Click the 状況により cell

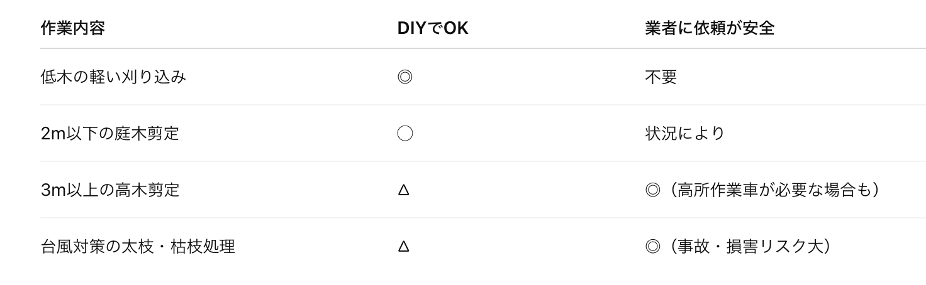pyautogui.click(x=684, y=134)
